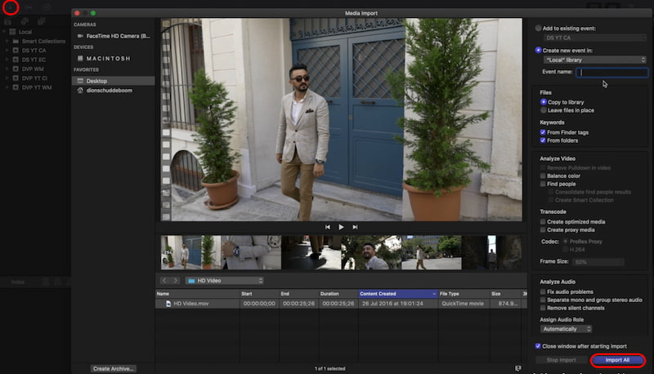Toggle From folders checkbox
Screen dimensions: 654x374
point(543,140)
